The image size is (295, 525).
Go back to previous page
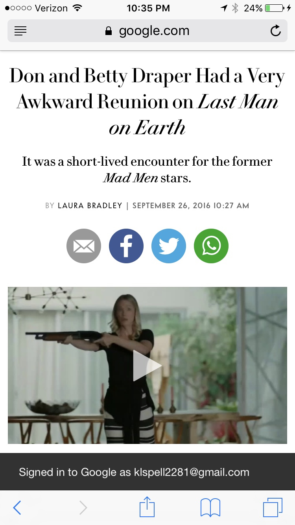[x=17, y=508]
